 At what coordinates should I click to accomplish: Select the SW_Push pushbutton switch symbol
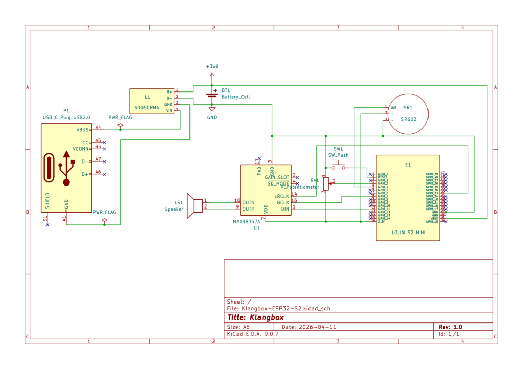pyautogui.click(x=338, y=166)
